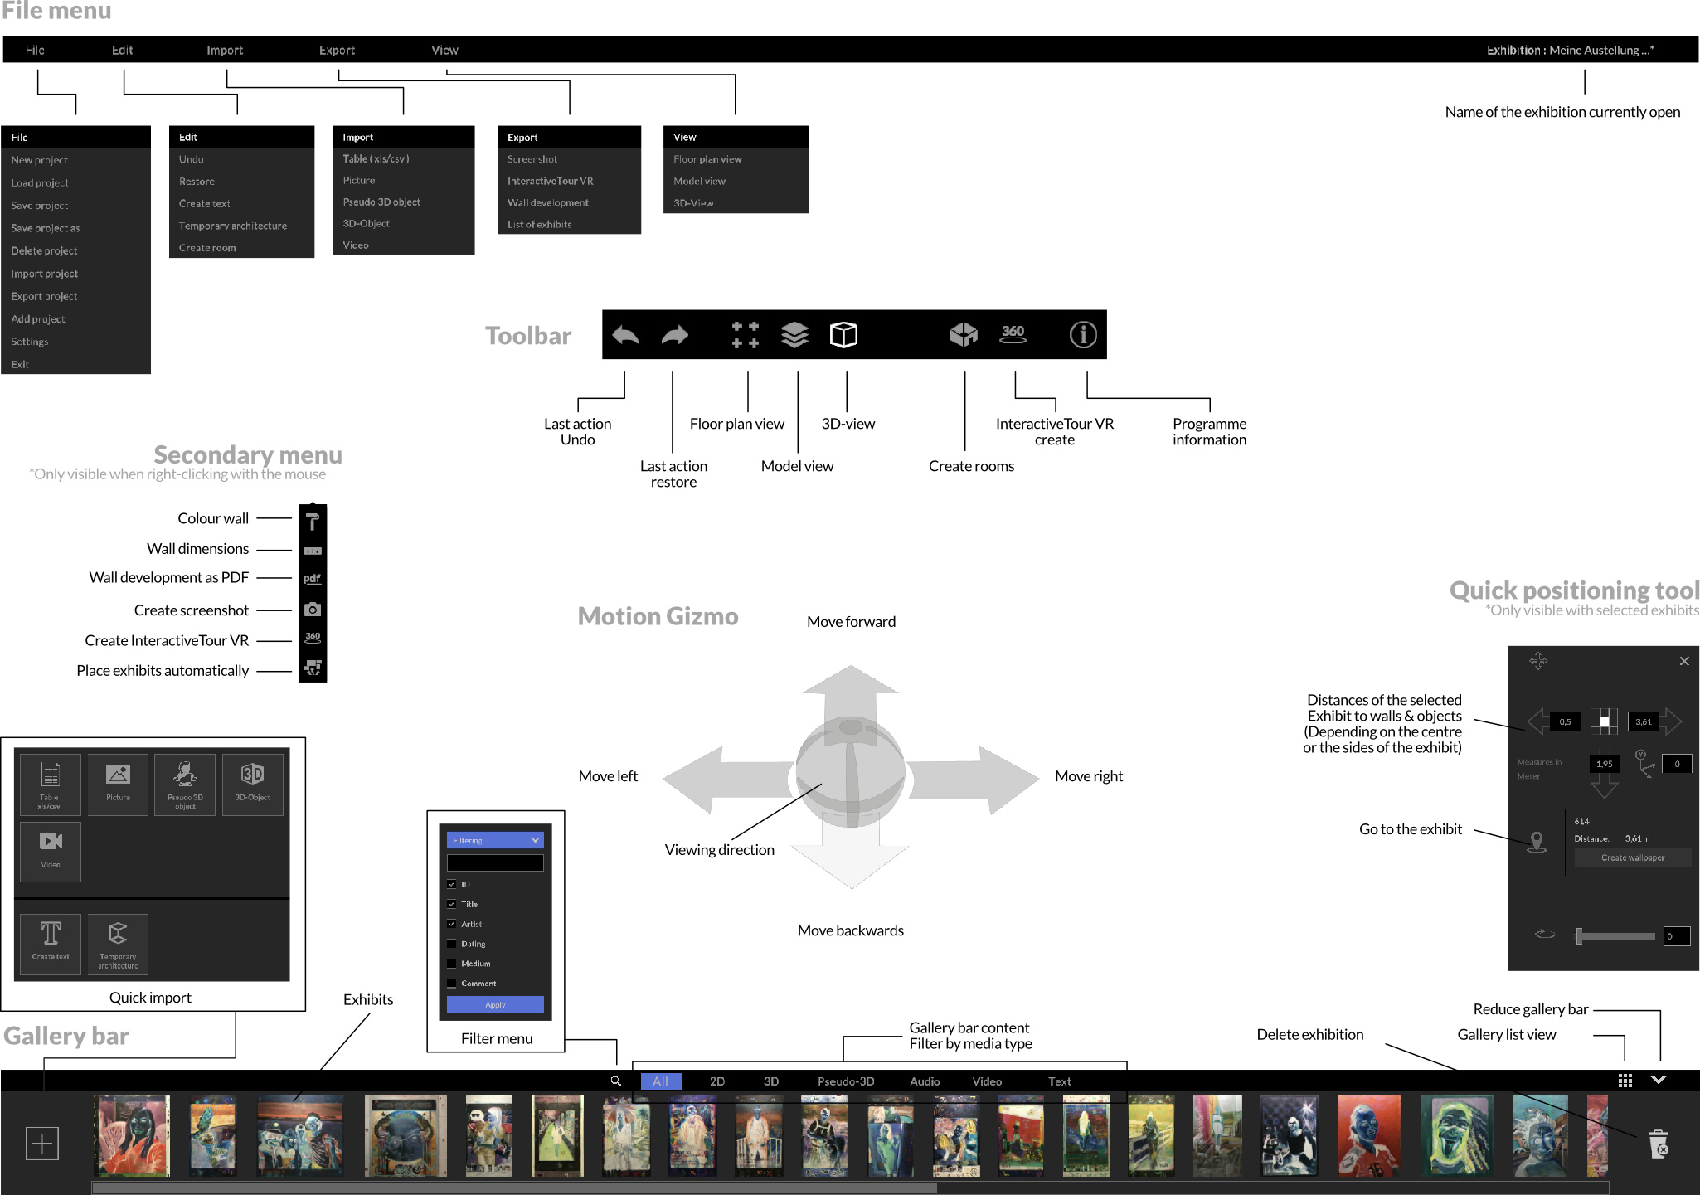
Task: Click the Temporary architecture quick import tile
Action: click(118, 945)
